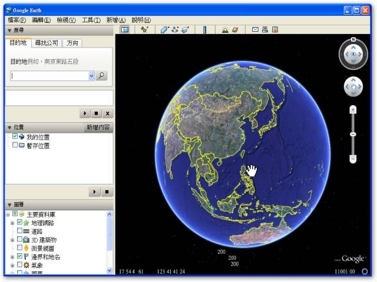Switch to the 尋找公司 tab

46,43
